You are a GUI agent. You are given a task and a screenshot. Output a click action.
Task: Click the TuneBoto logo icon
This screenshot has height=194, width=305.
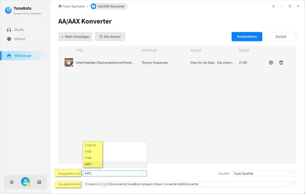pyautogui.click(x=8, y=10)
